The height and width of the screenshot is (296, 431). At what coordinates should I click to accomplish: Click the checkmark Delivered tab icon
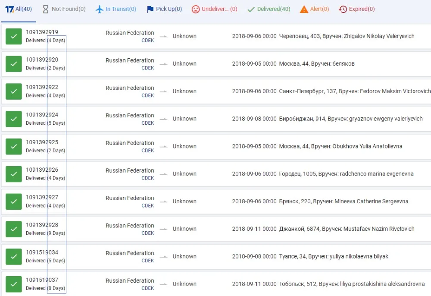[x=251, y=9]
